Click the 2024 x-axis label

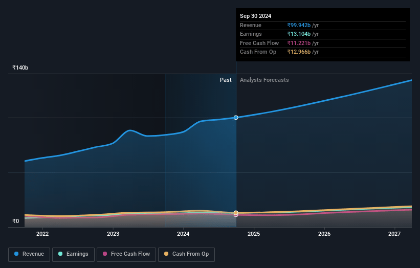coord(183,234)
